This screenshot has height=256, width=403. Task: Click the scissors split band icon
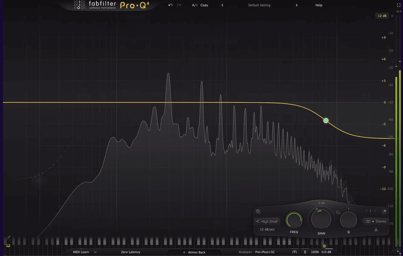coord(376,229)
